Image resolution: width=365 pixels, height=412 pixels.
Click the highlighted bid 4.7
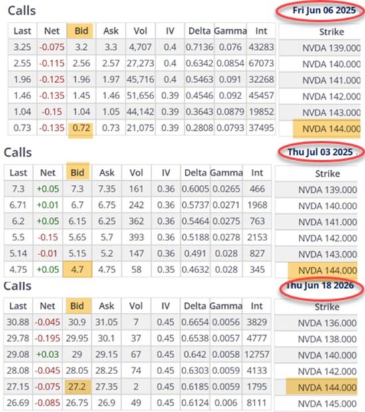point(77,269)
